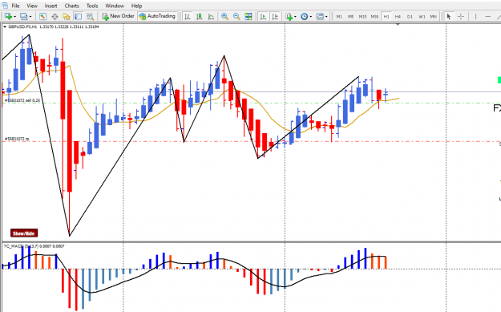Click the TC_MACD indicator label
Screen dimensions: 501x312
pos(34,246)
